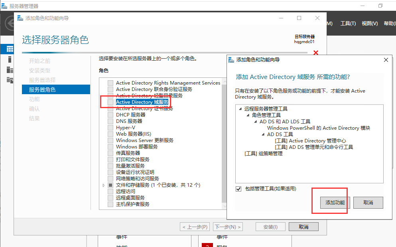The image size is (396, 247).
Task: Select the Local Server icon in sidebar
Action: [10, 59]
